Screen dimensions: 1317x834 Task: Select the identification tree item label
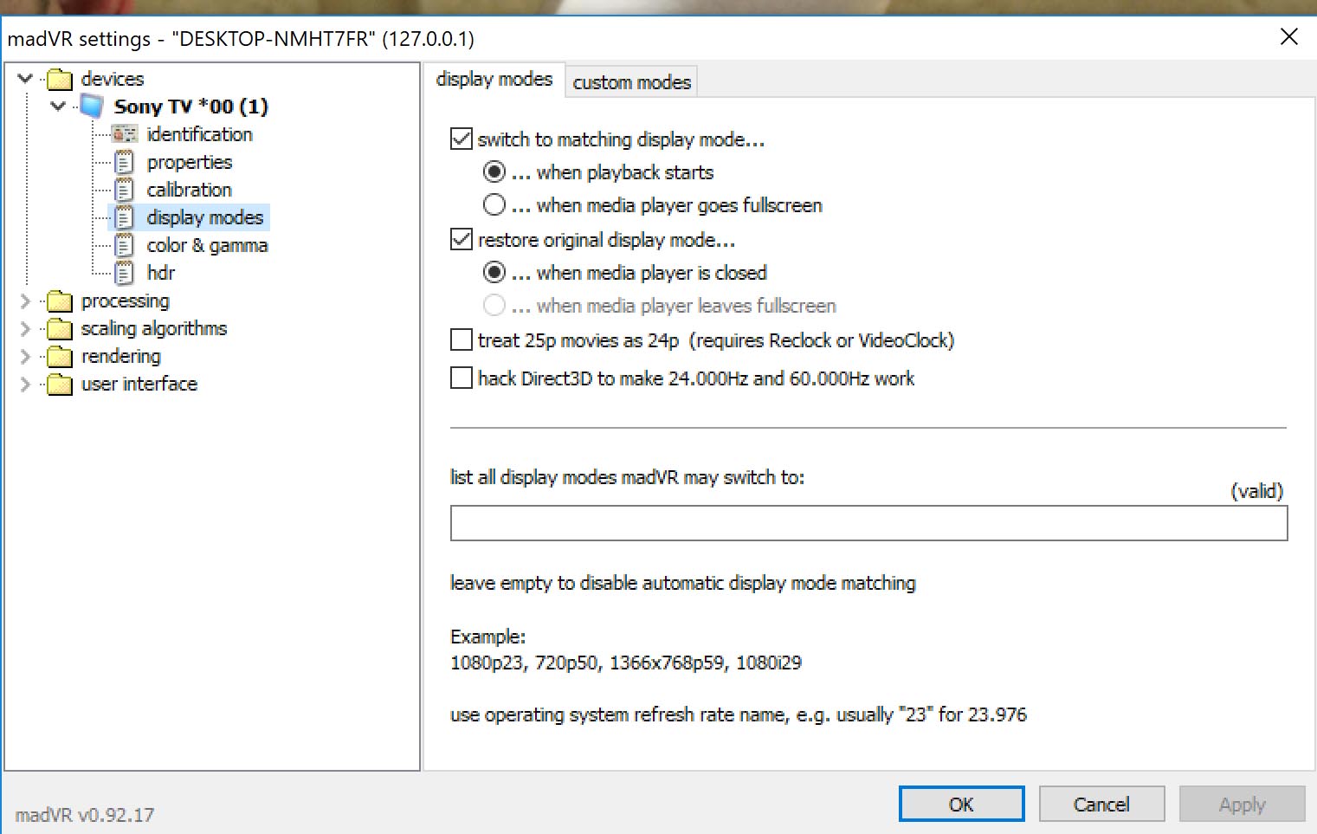point(199,134)
